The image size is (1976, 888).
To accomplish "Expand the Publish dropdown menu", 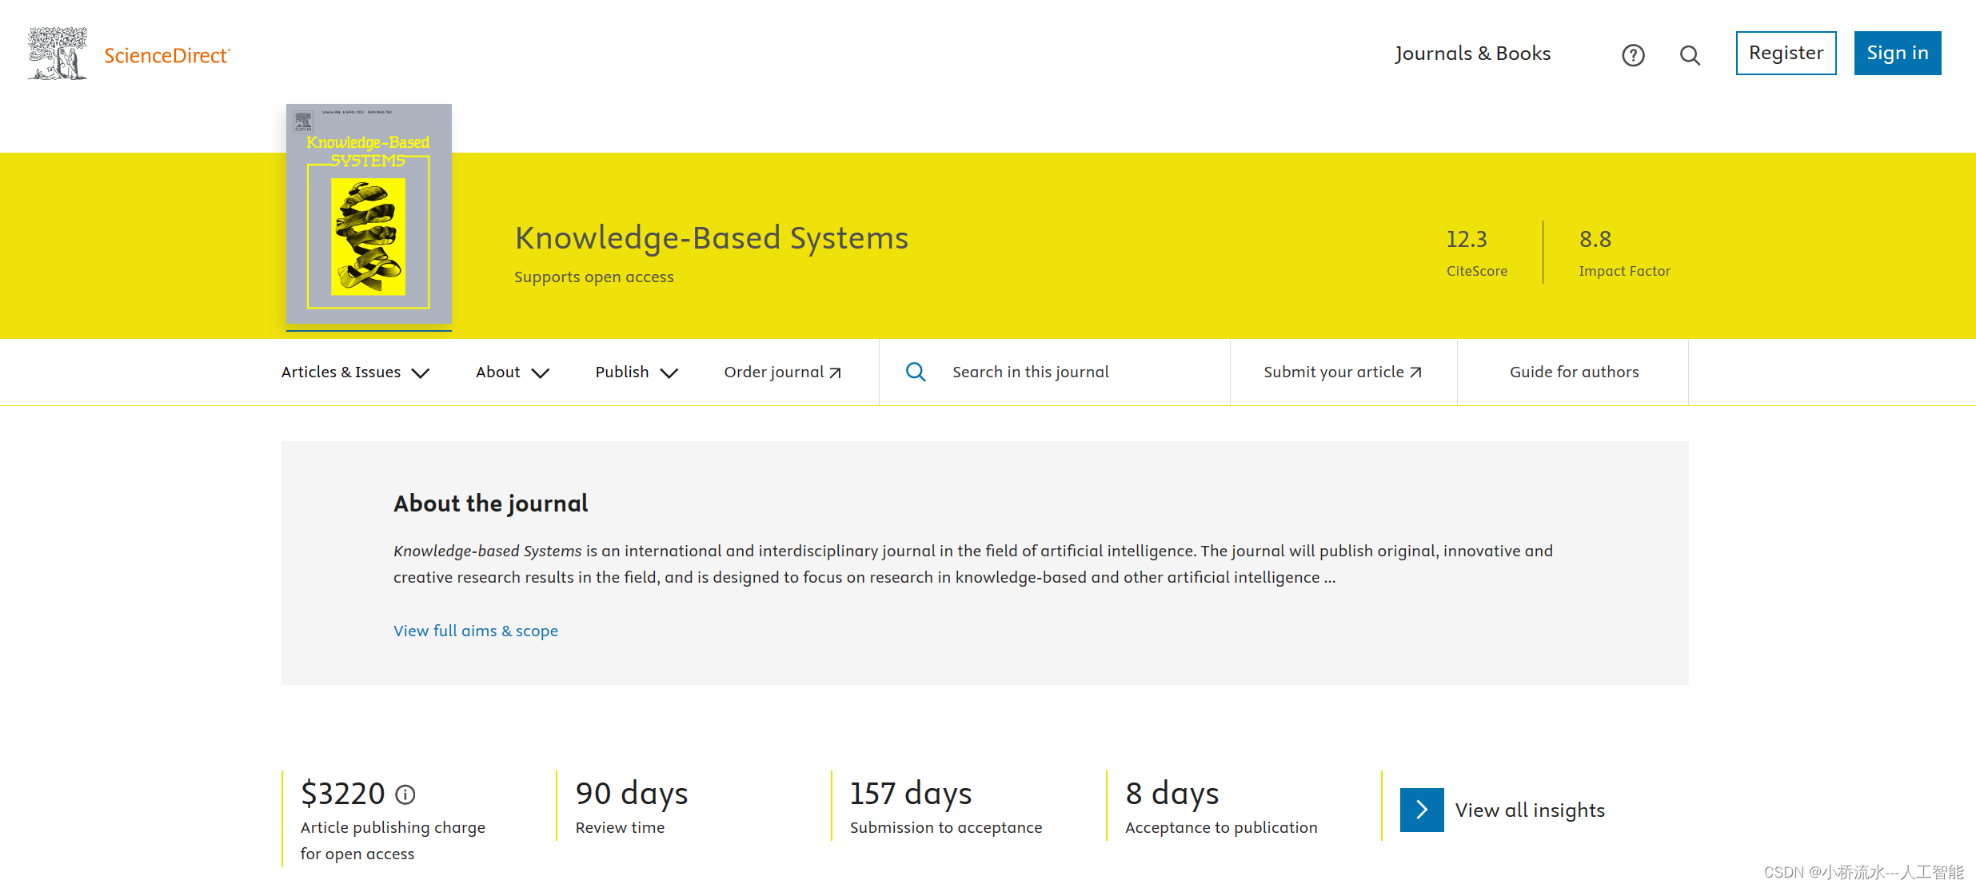I will pos(635,372).
